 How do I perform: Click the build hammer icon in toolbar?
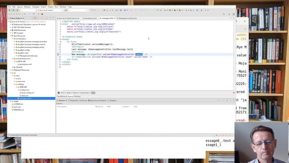coord(9,10)
